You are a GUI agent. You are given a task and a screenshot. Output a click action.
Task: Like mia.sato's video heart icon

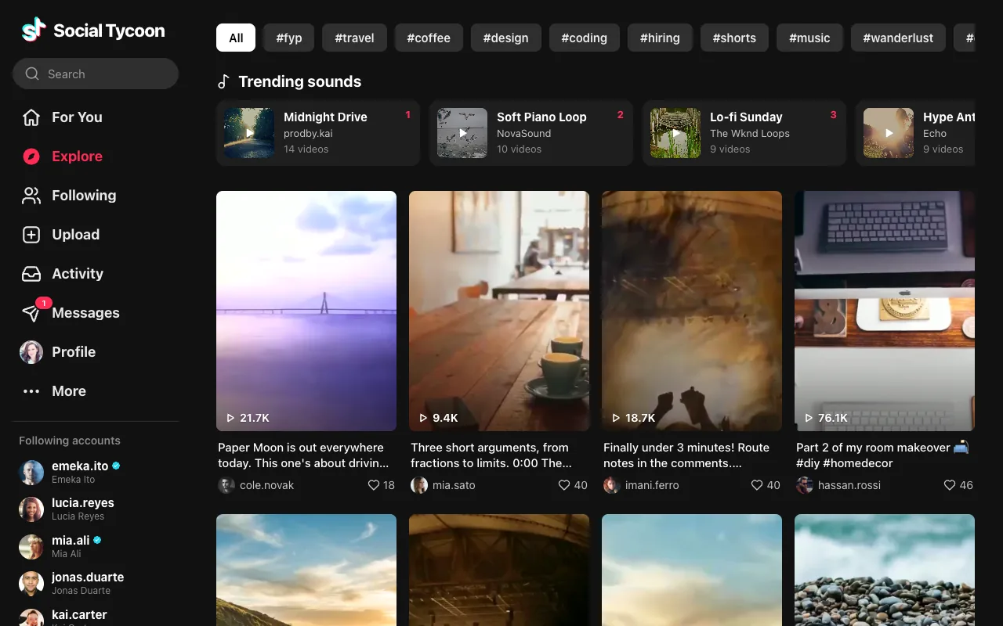click(564, 485)
